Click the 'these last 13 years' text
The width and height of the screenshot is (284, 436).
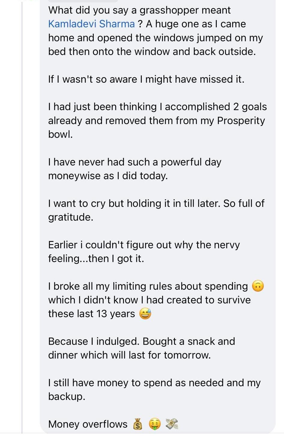(x=92, y=314)
